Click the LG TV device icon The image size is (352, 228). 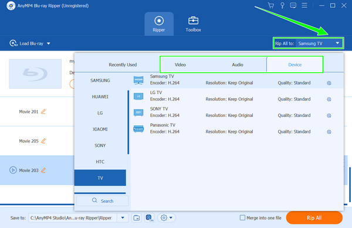point(138,96)
